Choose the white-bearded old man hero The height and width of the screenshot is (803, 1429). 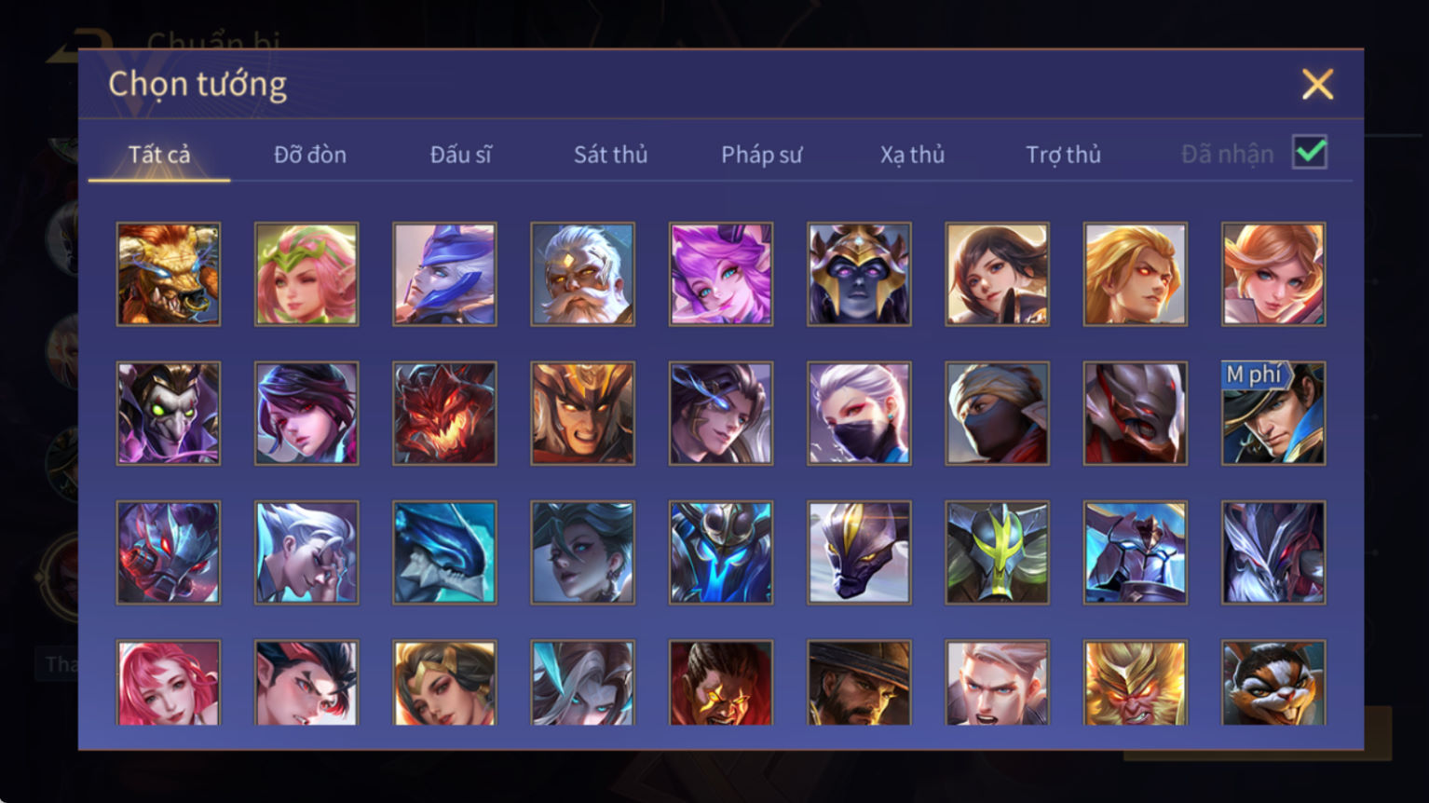582,274
